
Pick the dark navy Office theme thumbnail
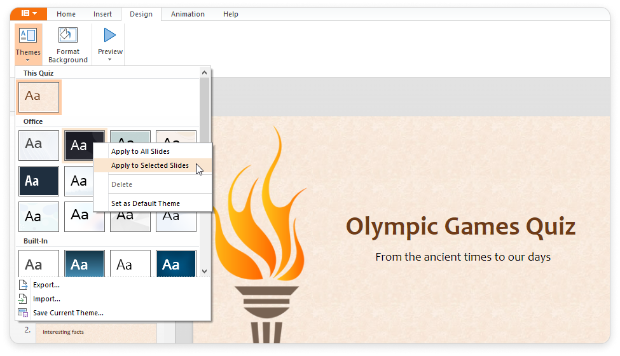click(39, 181)
